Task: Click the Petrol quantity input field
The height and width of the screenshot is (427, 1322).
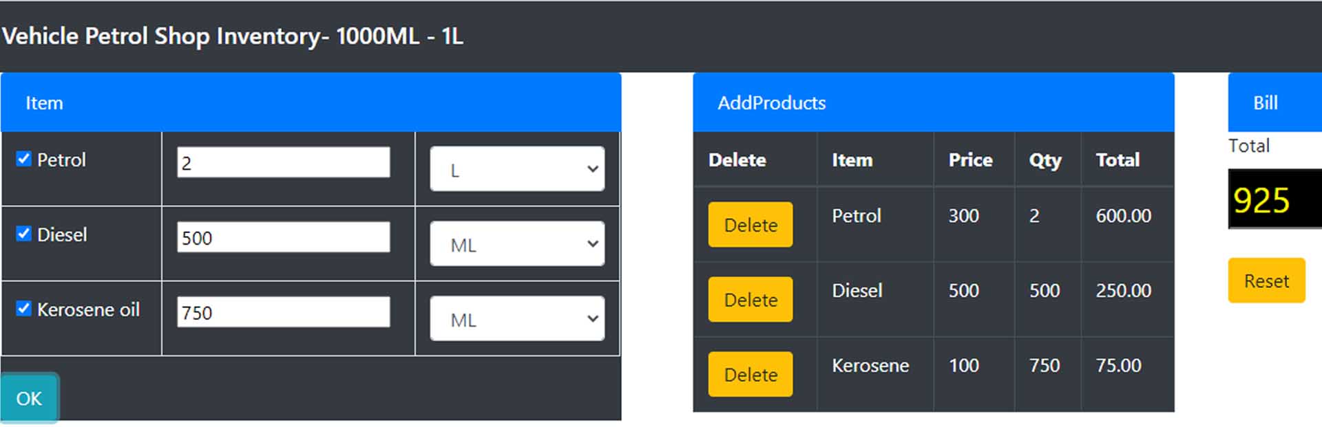Action: (x=283, y=161)
